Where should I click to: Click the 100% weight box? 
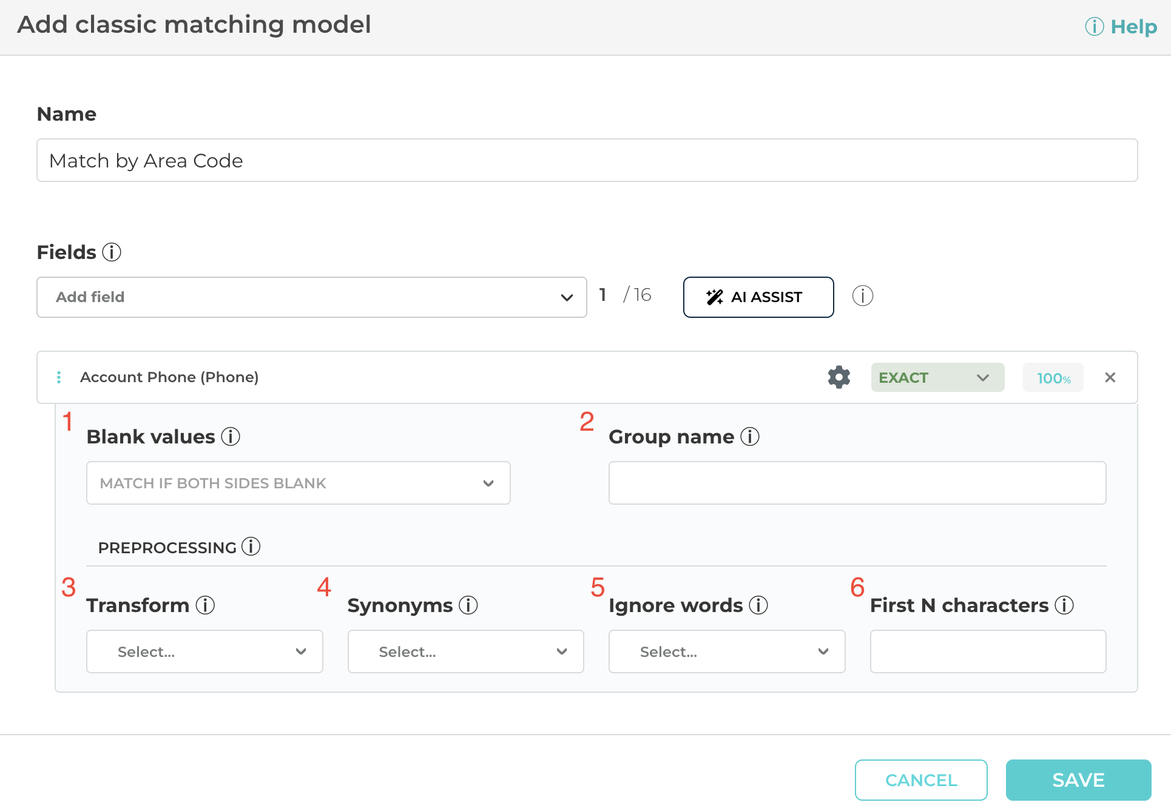(1053, 378)
